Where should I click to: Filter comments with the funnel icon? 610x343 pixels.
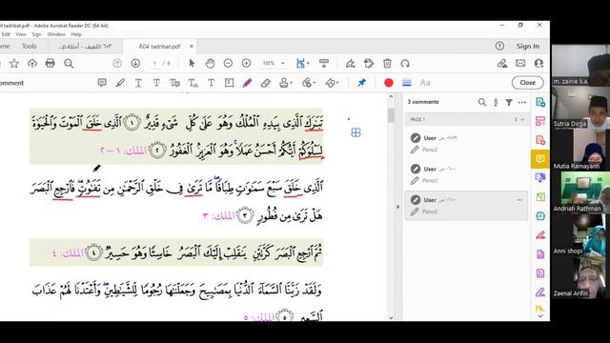click(x=509, y=102)
